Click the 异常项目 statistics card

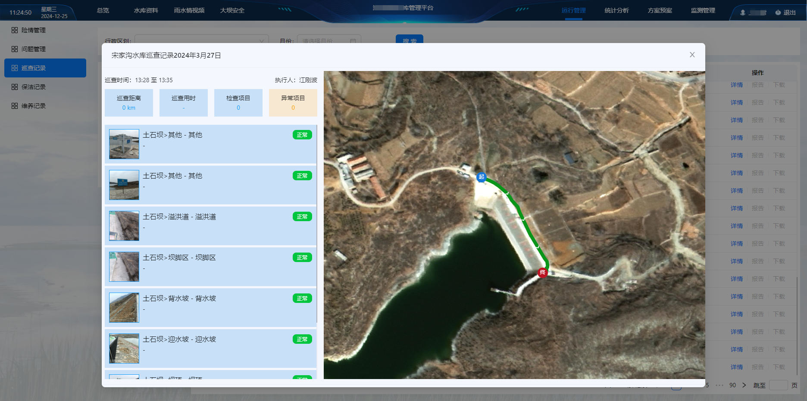click(293, 103)
